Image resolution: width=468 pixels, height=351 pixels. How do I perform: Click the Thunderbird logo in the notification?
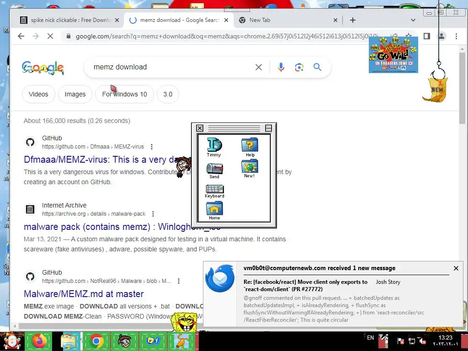pyautogui.click(x=220, y=278)
